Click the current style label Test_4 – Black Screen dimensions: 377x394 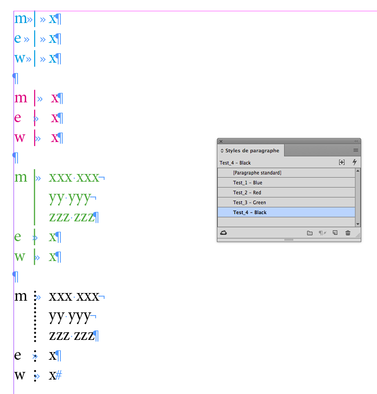coord(235,163)
